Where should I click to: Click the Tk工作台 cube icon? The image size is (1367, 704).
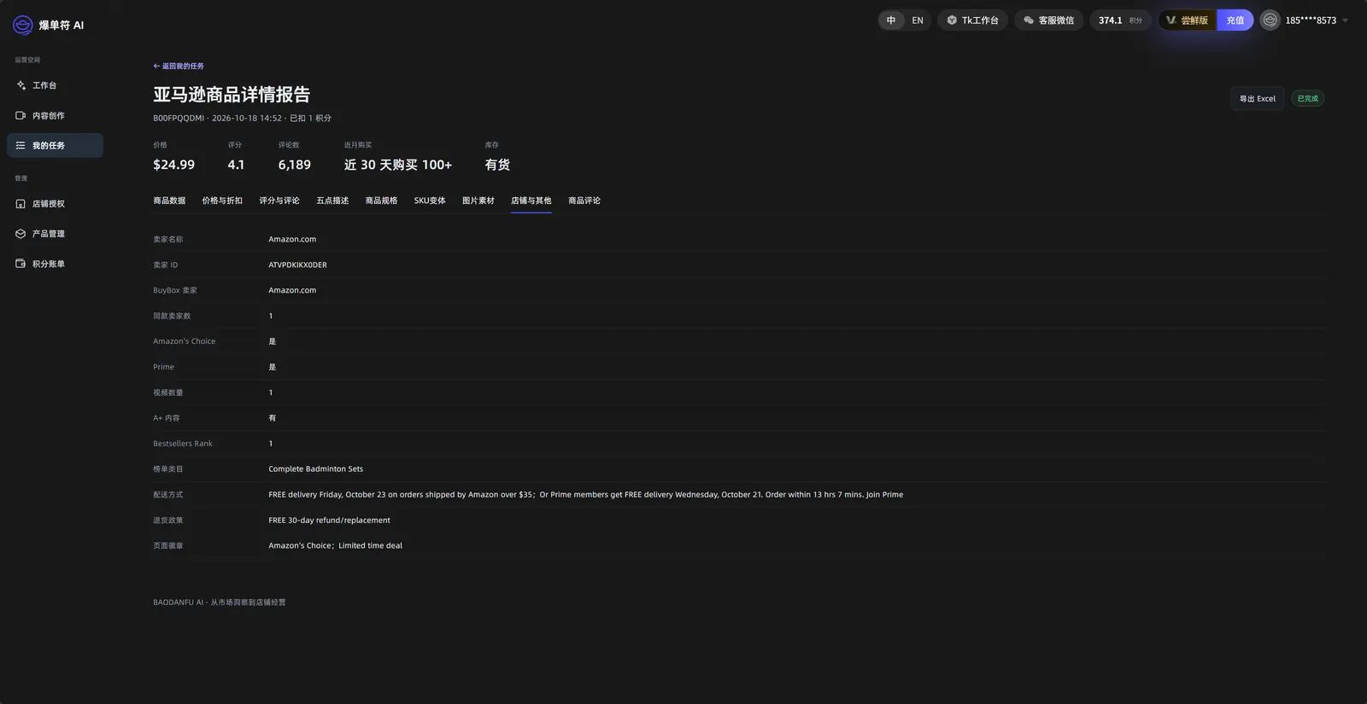click(x=952, y=20)
